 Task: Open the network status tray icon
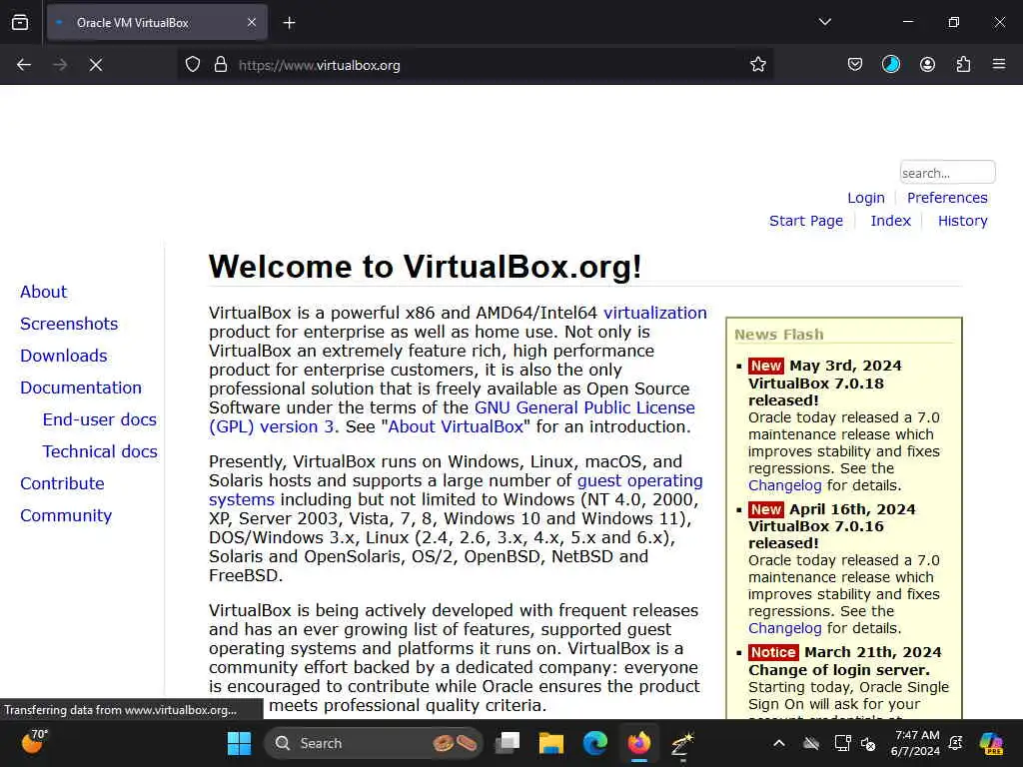click(842, 743)
